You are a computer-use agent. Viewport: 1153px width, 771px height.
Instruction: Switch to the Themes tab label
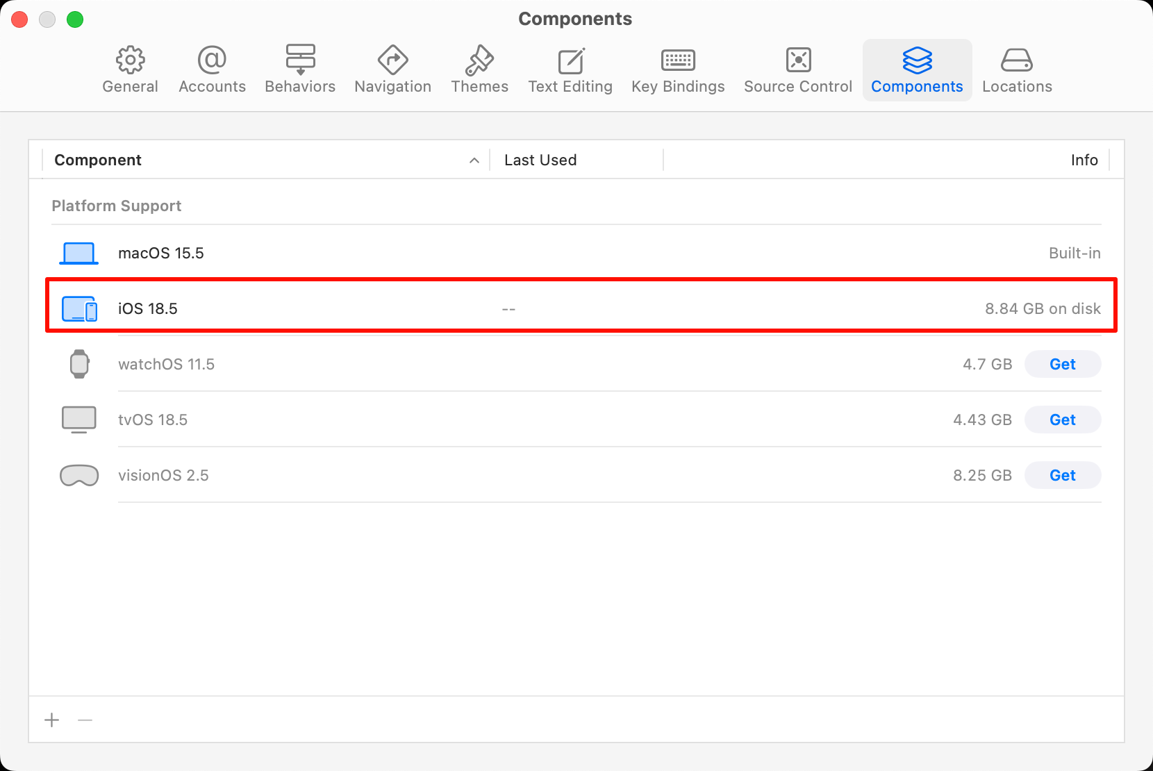coord(480,87)
